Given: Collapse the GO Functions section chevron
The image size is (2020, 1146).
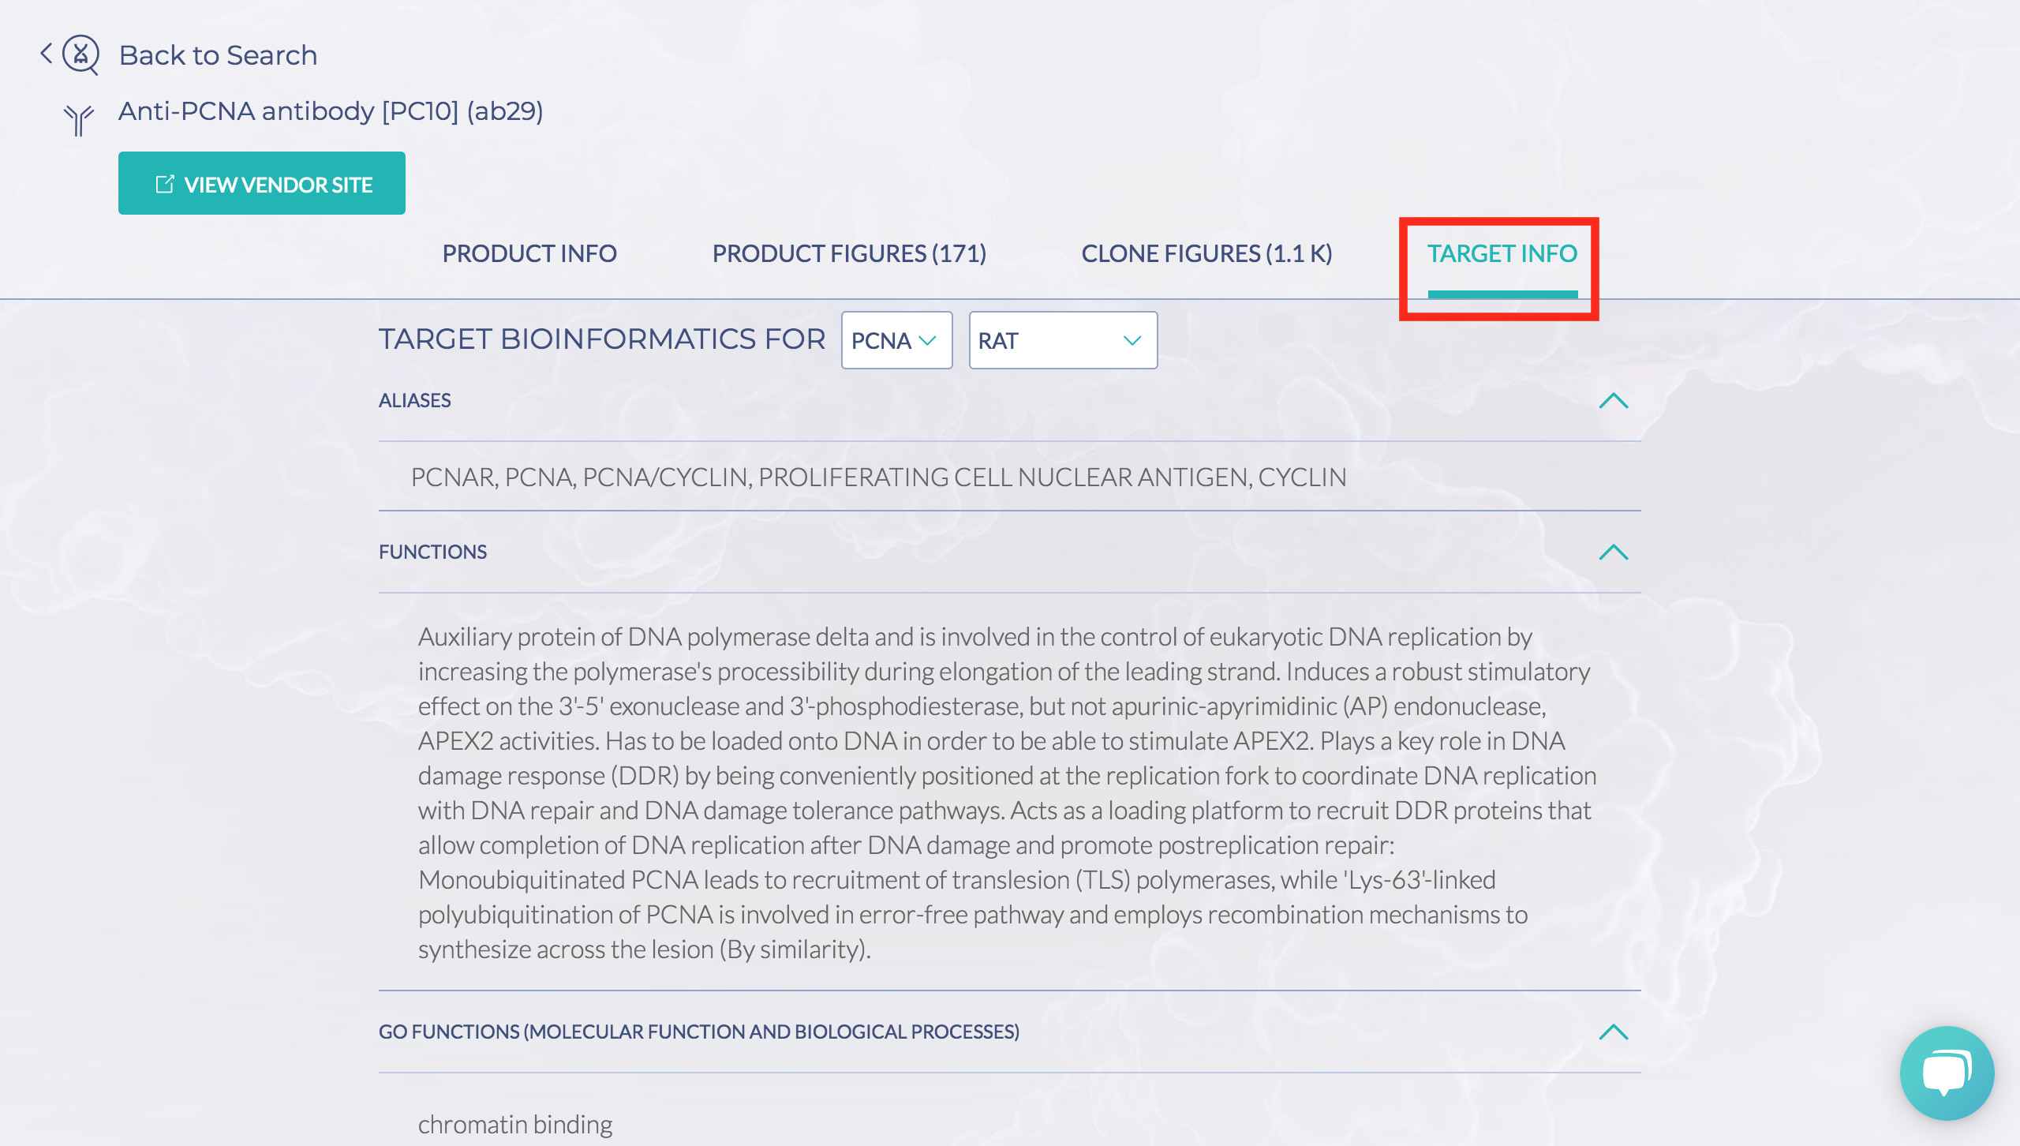Looking at the screenshot, I should point(1614,1032).
